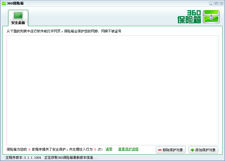
Task: Click inside the empty protected programs list
Action: click(112, 90)
